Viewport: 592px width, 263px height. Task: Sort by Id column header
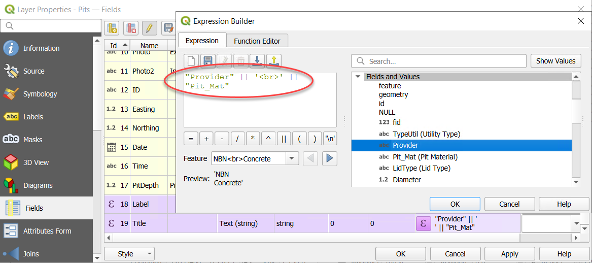point(117,46)
